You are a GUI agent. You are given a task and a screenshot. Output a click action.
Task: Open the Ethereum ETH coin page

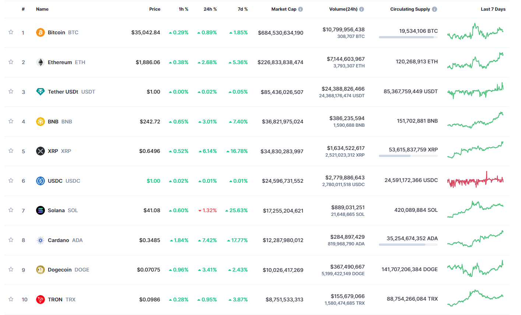(67, 62)
